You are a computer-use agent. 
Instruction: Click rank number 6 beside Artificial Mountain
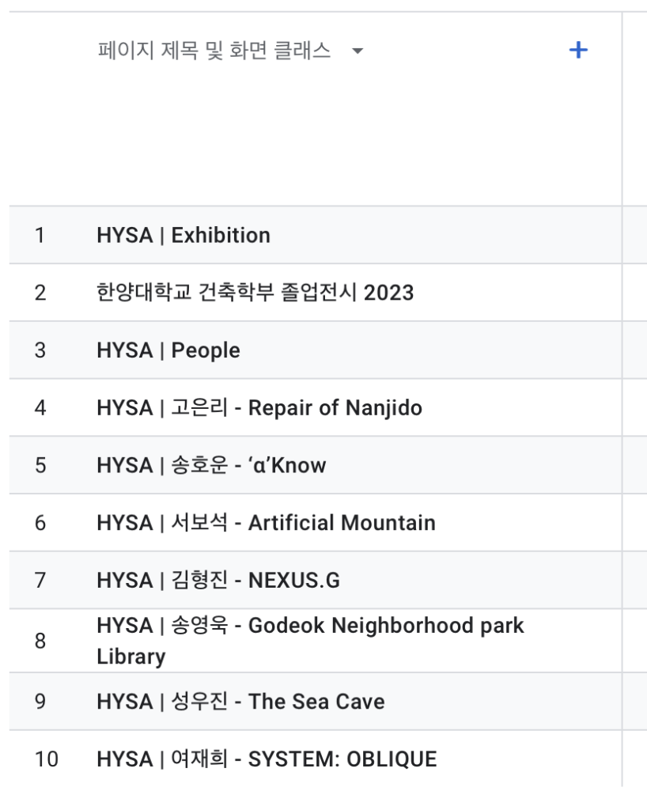[x=40, y=523]
